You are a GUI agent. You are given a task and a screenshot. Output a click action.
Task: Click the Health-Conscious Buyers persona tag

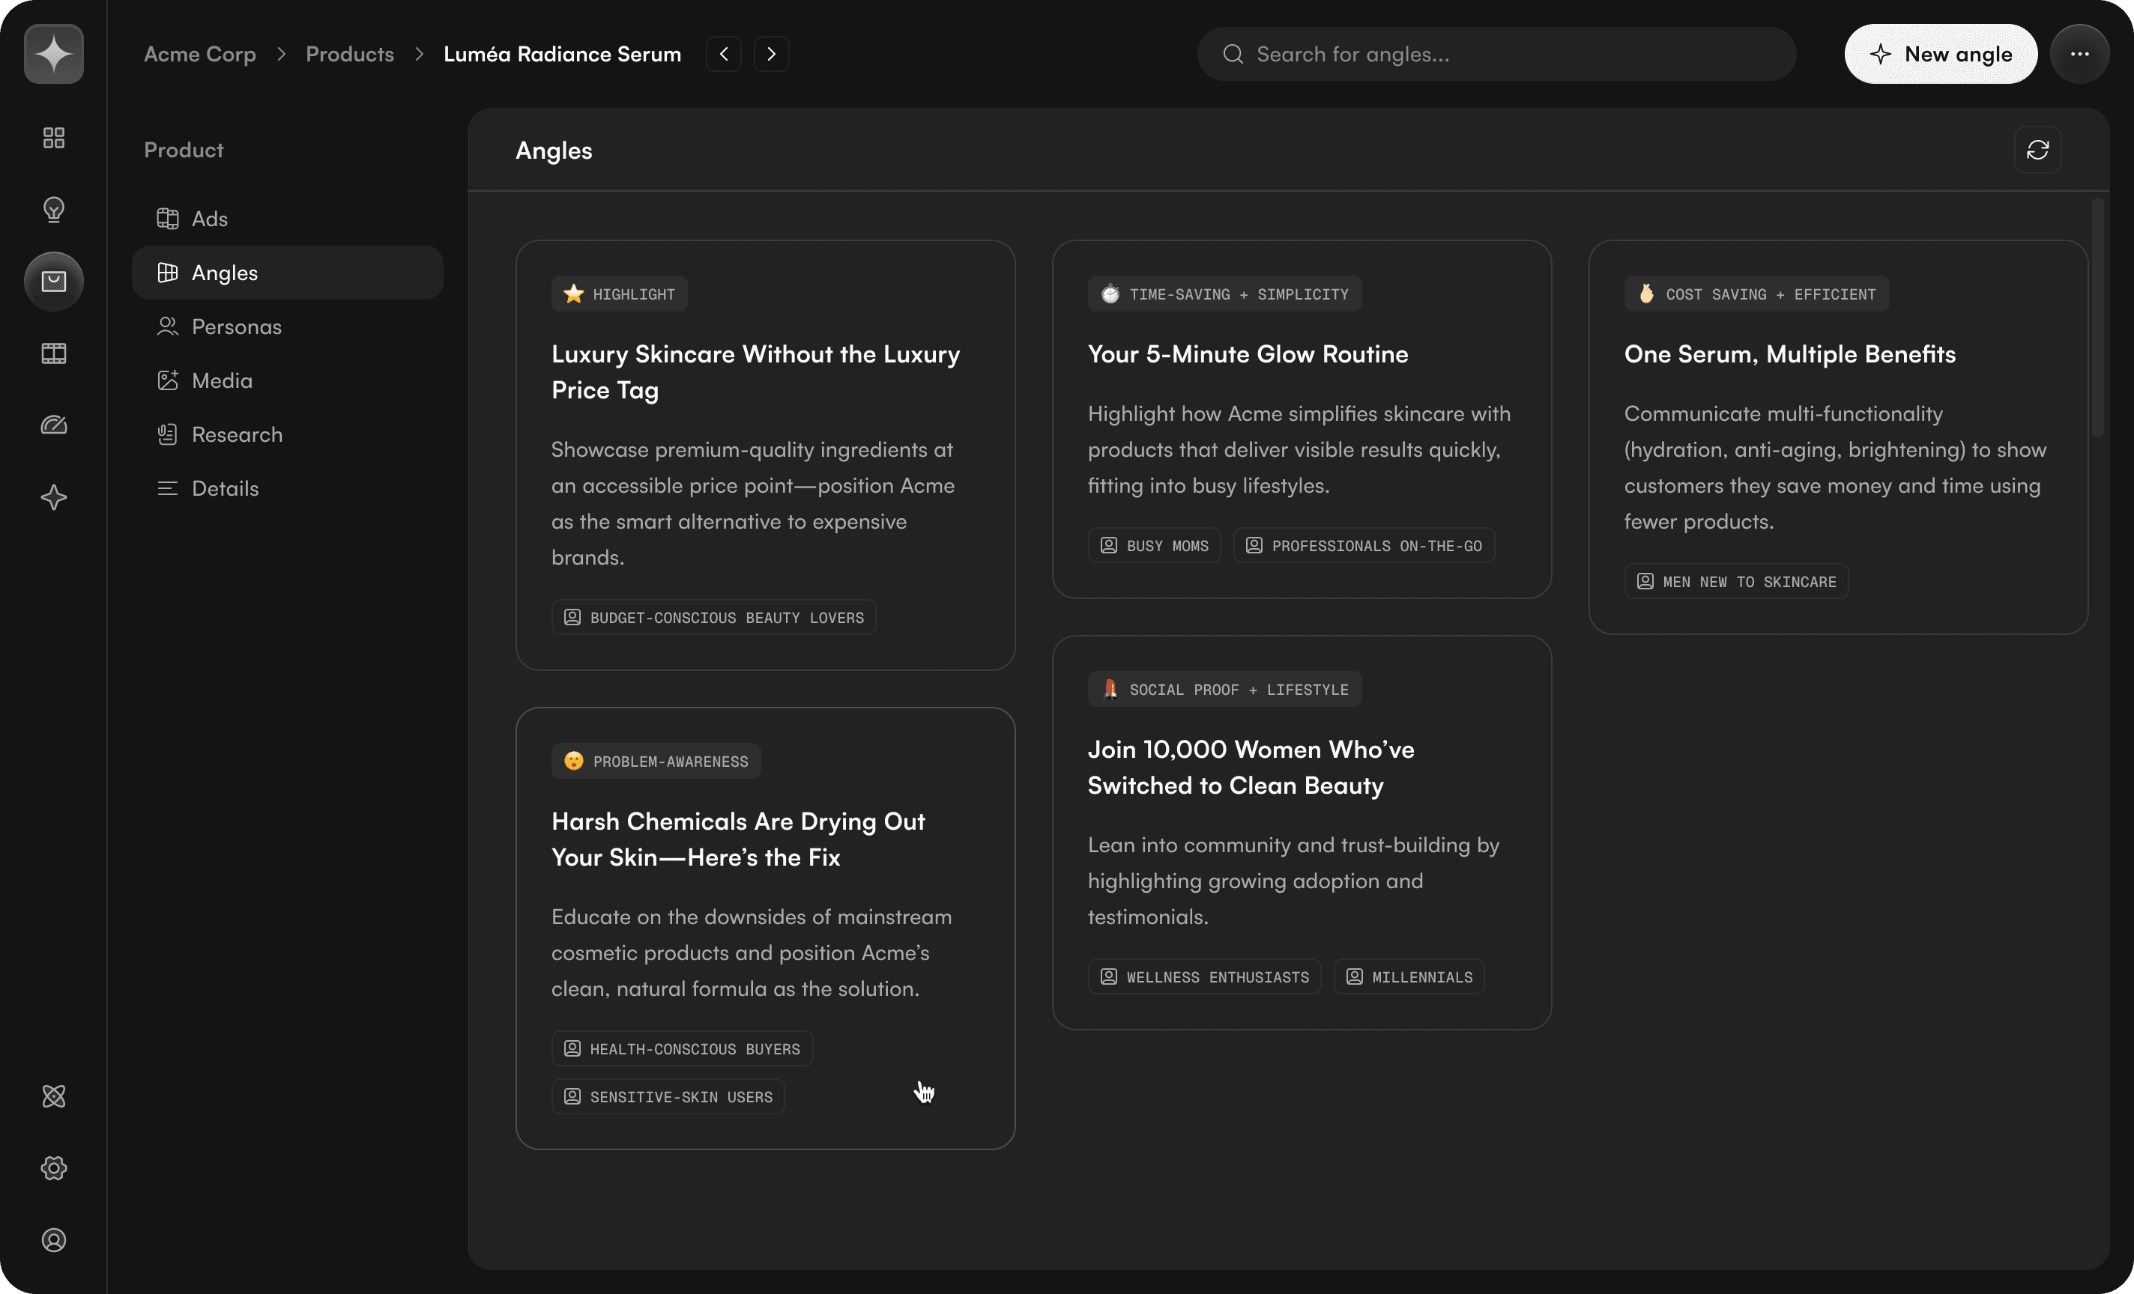click(683, 1048)
